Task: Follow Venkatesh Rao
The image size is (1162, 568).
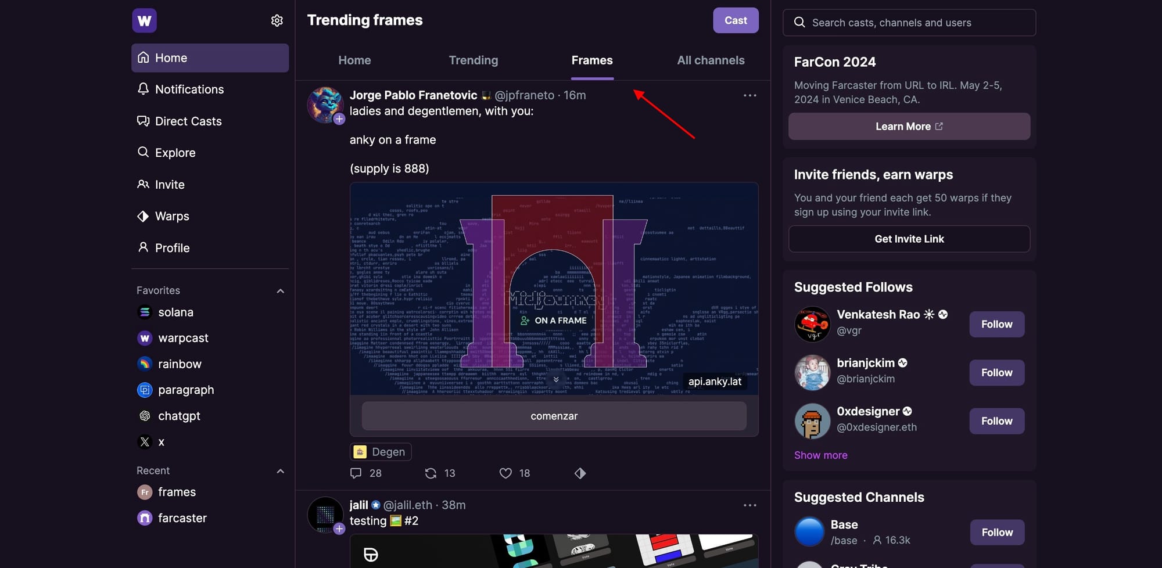Action: click(x=996, y=324)
